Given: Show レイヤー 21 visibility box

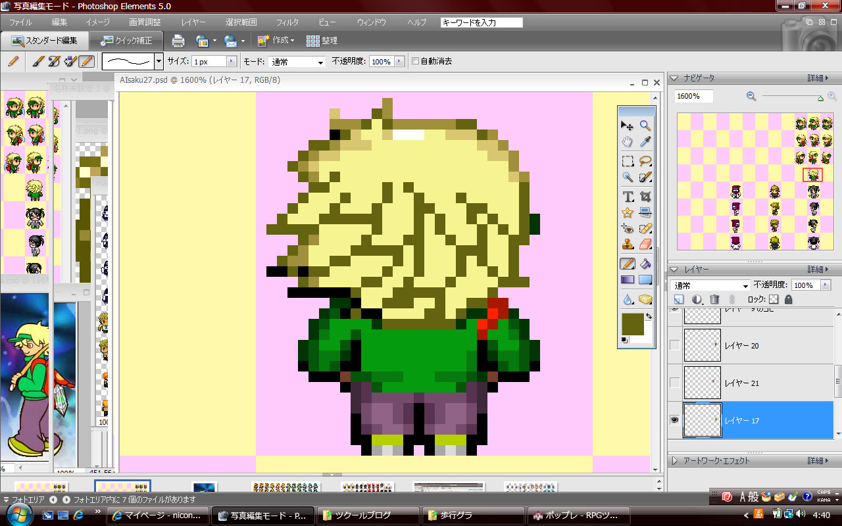Looking at the screenshot, I should tap(674, 383).
